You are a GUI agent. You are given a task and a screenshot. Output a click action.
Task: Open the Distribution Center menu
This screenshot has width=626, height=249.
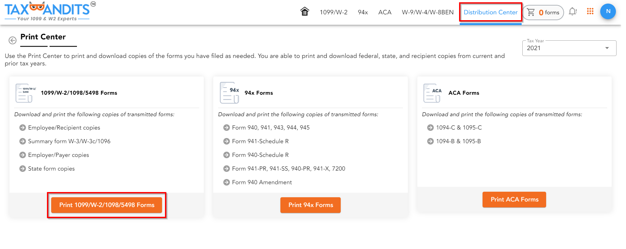[490, 12]
